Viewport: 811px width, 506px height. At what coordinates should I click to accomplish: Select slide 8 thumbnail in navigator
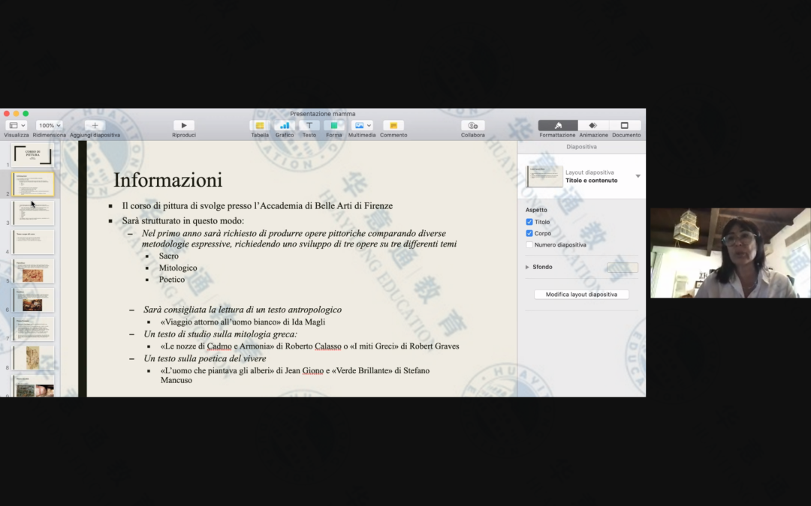(x=33, y=358)
